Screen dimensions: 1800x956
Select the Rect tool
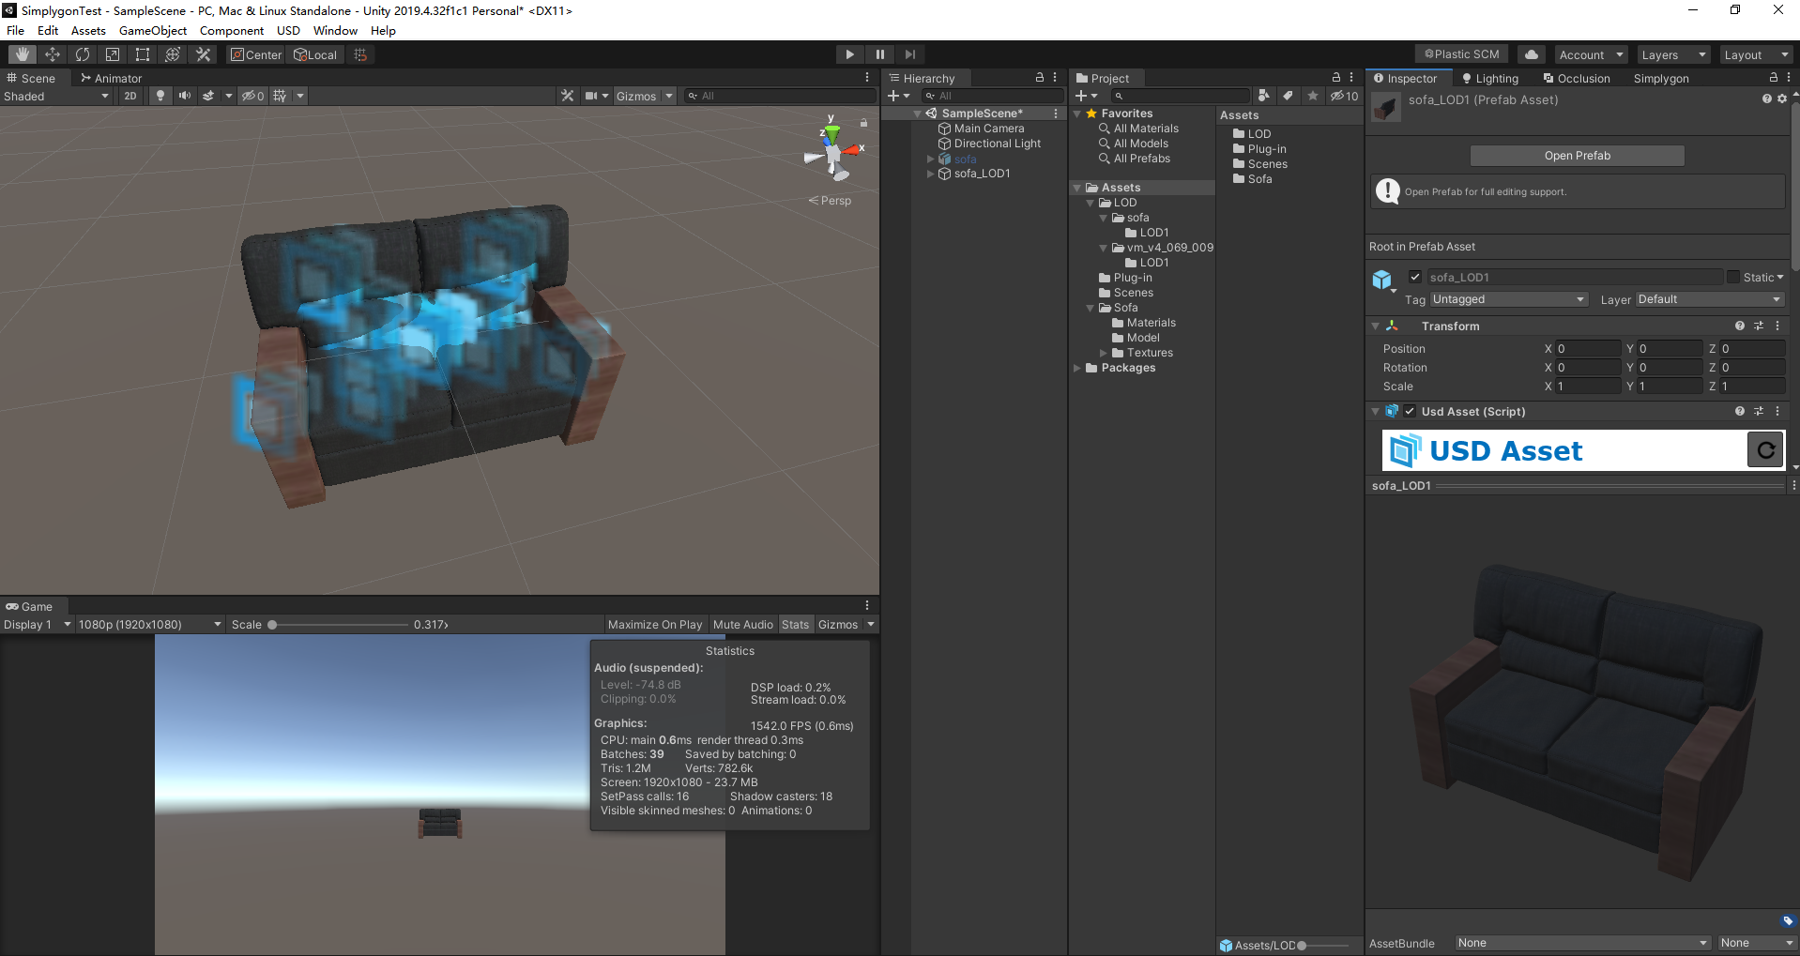143,54
